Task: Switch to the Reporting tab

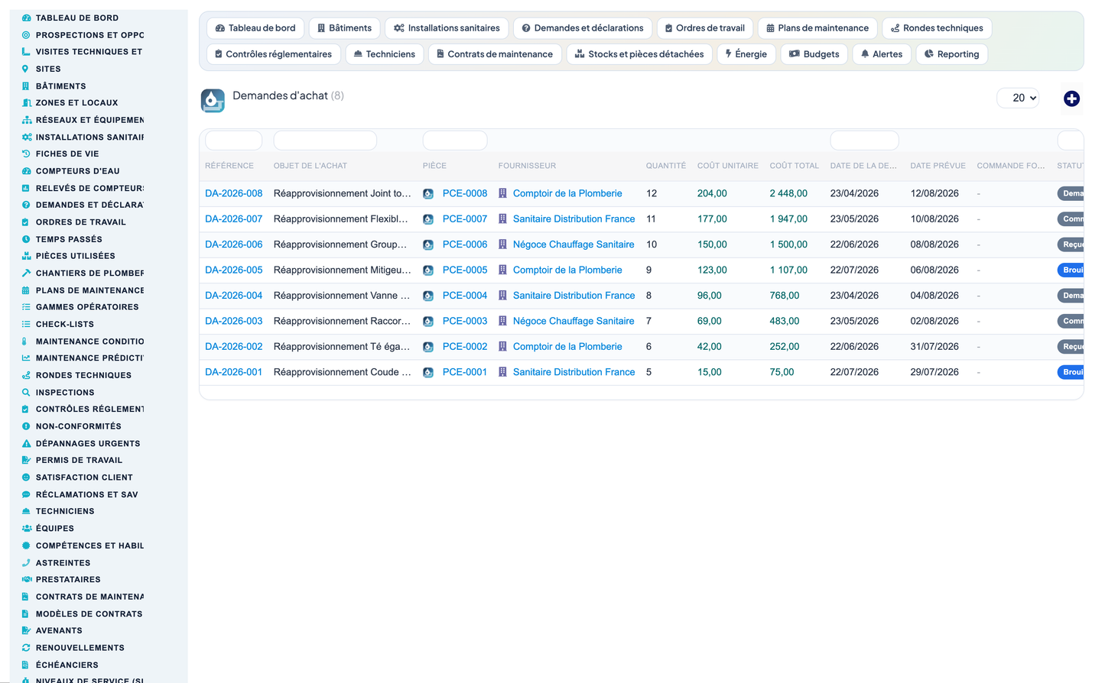Action: (x=951, y=54)
